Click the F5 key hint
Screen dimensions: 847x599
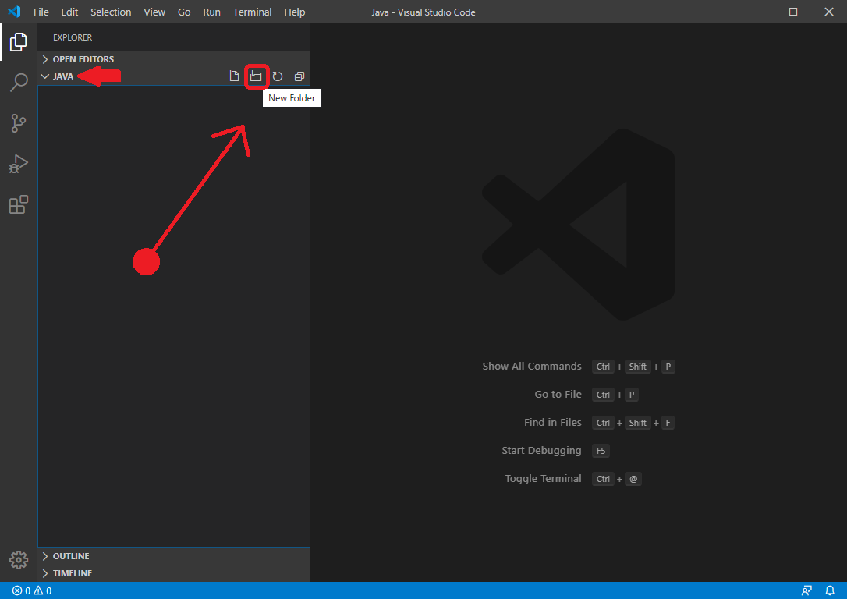click(601, 451)
